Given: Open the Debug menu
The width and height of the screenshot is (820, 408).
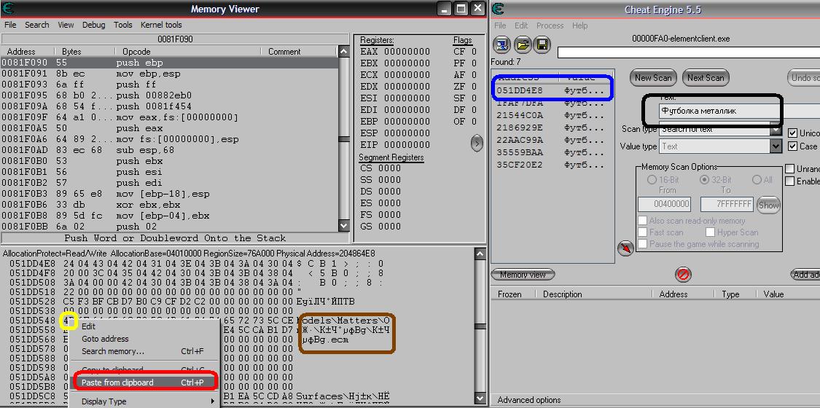Looking at the screenshot, I should [x=93, y=25].
